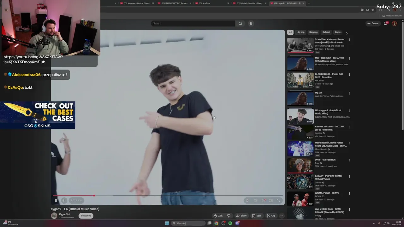
Task: Open Chrome from the taskbar
Action: point(216,223)
